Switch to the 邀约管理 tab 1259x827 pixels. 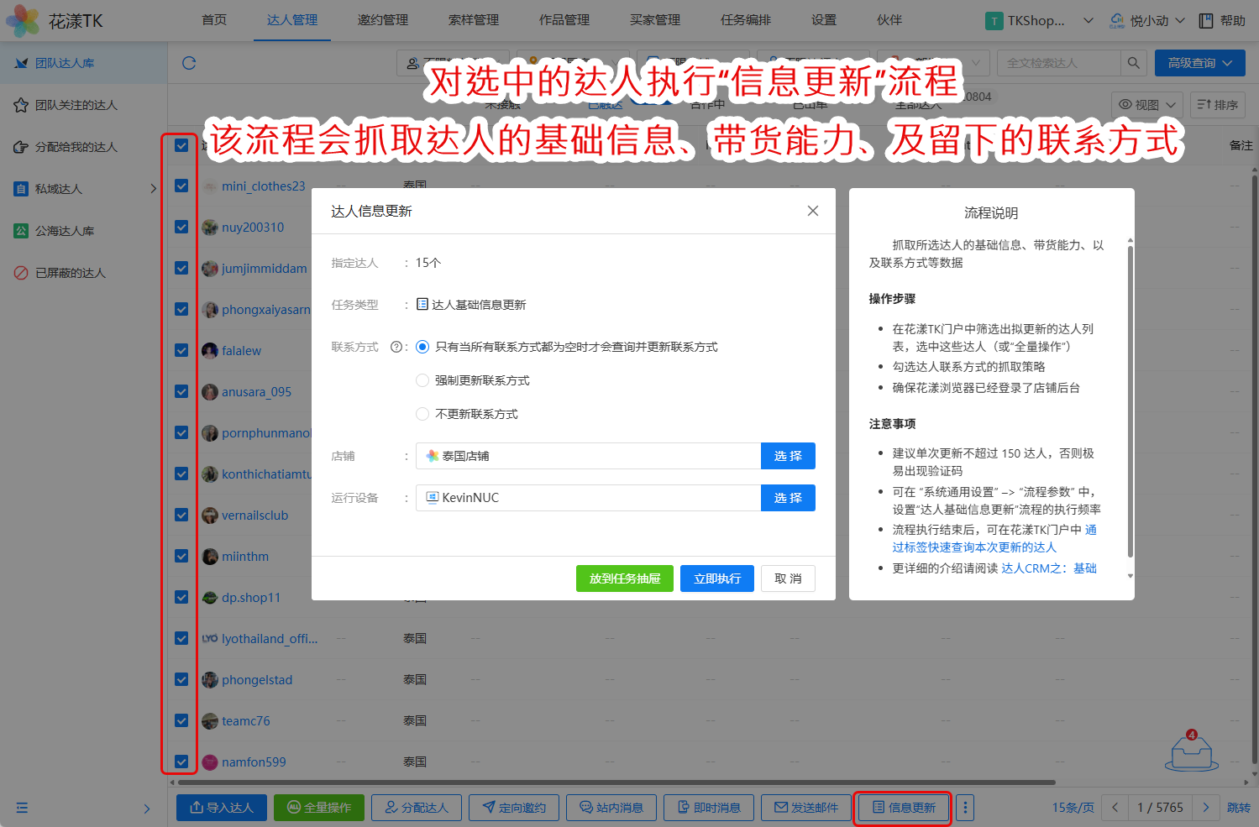point(383,20)
